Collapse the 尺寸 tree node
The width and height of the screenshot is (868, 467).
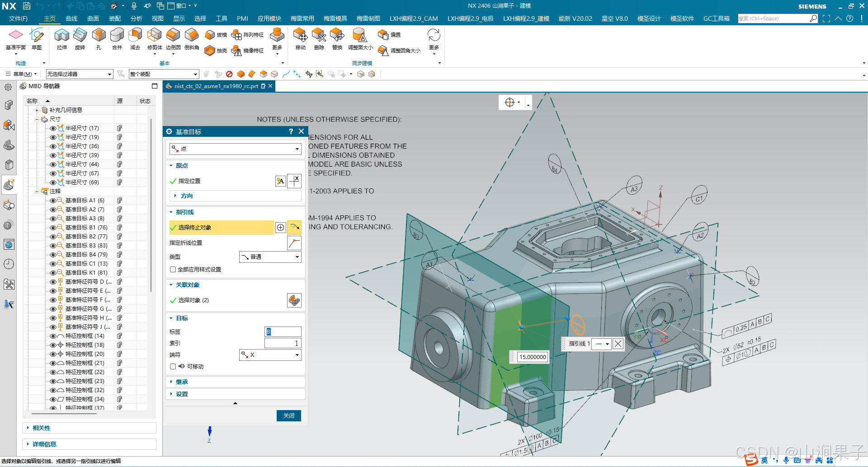coord(37,119)
